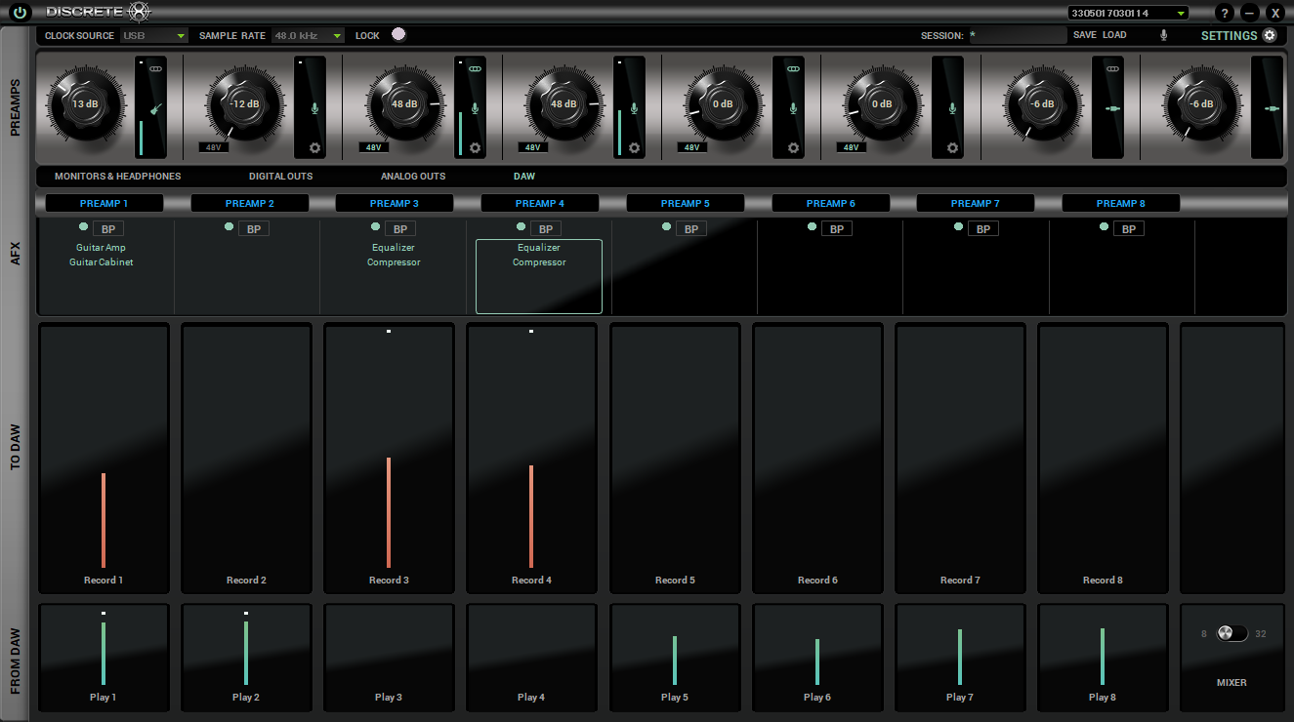The height and width of the screenshot is (722, 1294).
Task: Flip the mixer 8/32 channel switch
Action: coord(1231,633)
